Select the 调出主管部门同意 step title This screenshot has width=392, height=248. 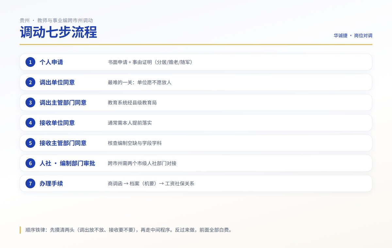pos(63,102)
